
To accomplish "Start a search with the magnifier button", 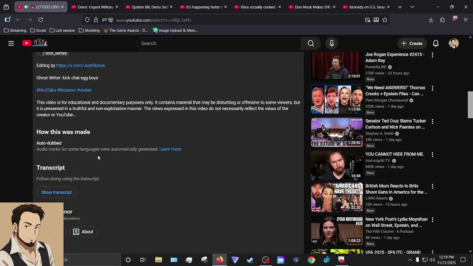I will (311, 43).
